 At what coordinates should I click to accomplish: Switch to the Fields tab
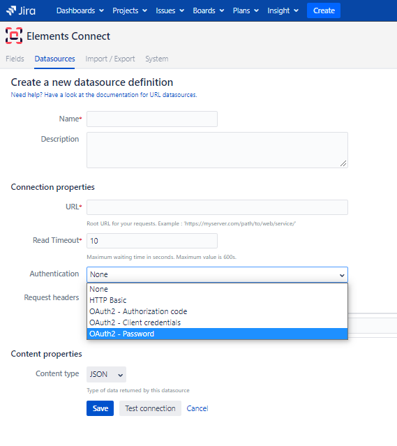pyautogui.click(x=15, y=59)
